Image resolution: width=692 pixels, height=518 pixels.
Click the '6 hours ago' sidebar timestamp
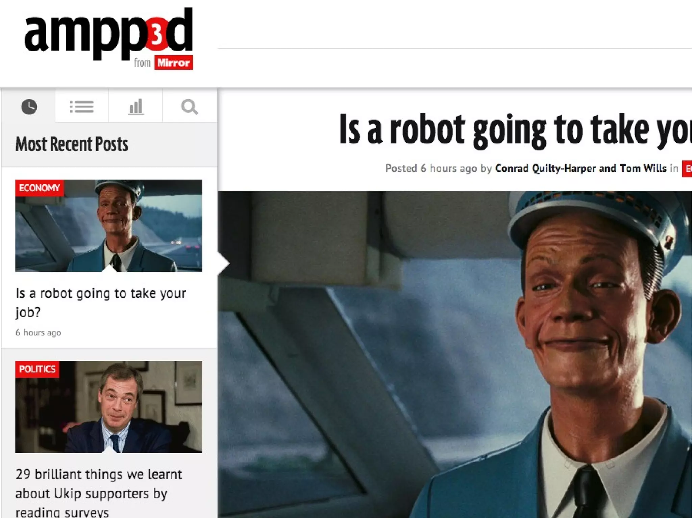pos(38,332)
